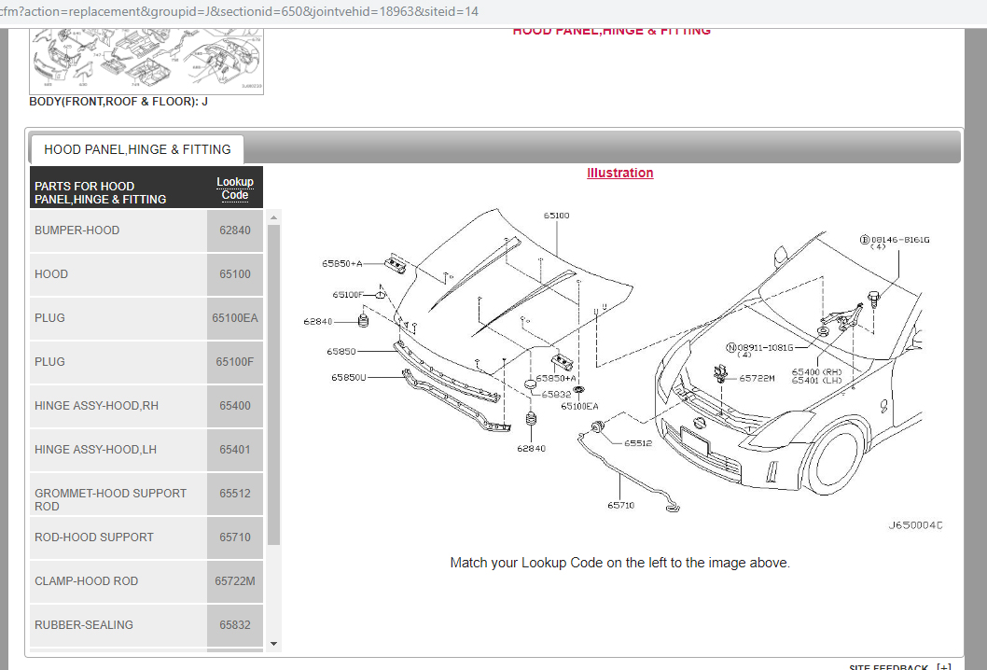Click the body section thumbnail diagram
987x670 pixels.
click(146, 61)
